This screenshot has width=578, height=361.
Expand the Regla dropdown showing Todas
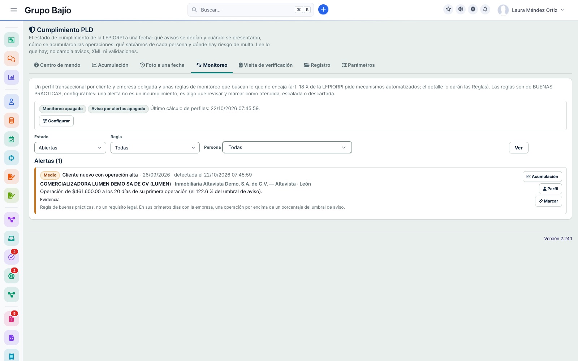tap(155, 148)
